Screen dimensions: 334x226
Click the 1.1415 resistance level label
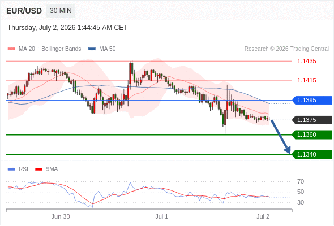[307, 80]
